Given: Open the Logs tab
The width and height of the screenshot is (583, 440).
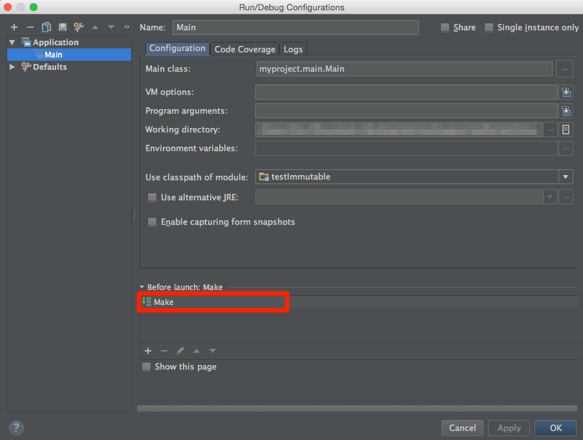Looking at the screenshot, I should [293, 49].
